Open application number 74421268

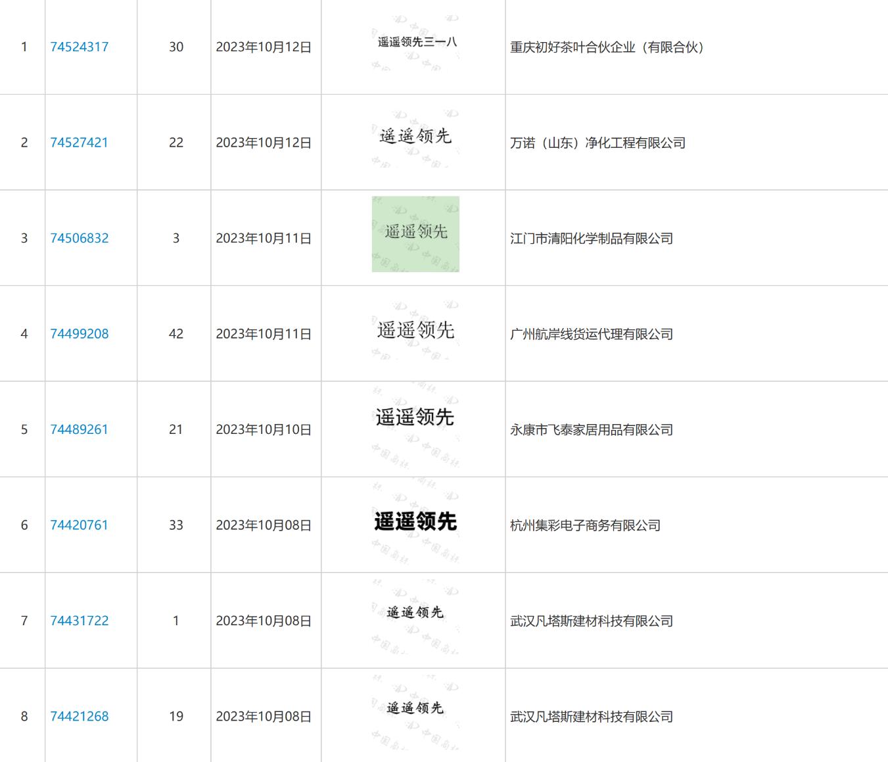(x=80, y=716)
